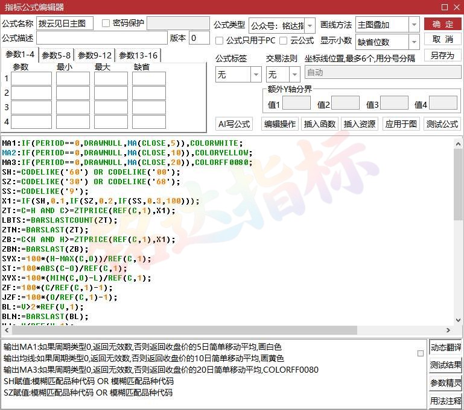The height and width of the screenshot is (410, 464).
Task: Click the 坐标线位置 field showing 自动
Action: (383, 72)
